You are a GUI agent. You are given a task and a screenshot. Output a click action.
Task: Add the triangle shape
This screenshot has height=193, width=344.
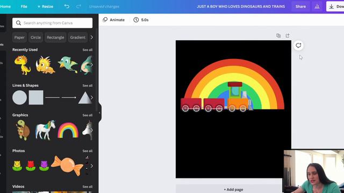85,98
